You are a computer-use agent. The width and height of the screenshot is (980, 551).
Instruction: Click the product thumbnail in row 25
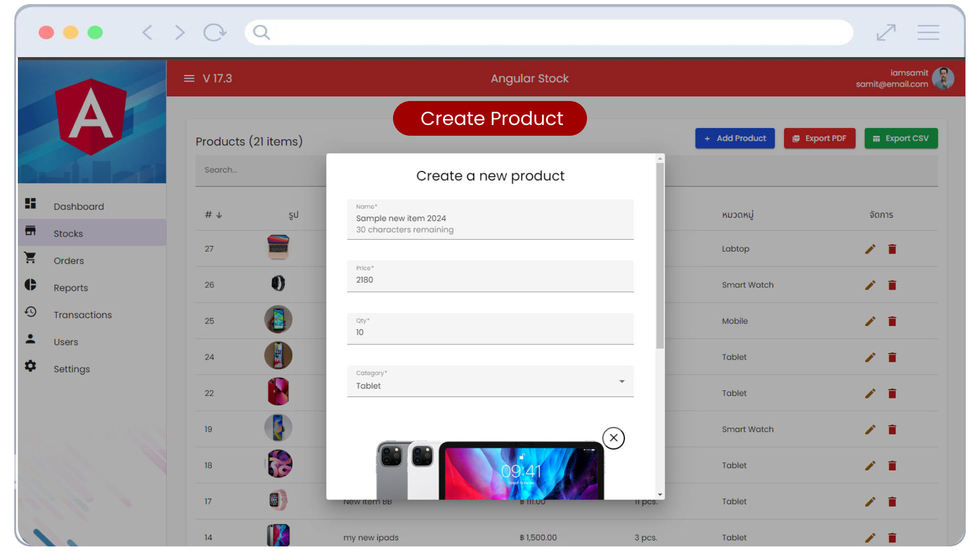pos(278,319)
